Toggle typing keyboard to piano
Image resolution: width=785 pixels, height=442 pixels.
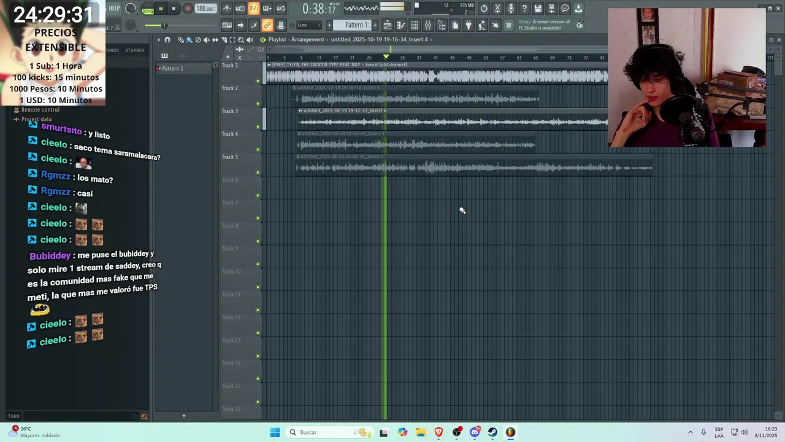point(227,25)
